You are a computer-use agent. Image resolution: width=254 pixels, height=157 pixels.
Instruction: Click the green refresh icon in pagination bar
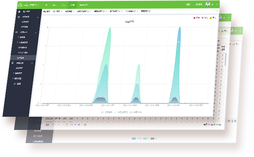85,125
